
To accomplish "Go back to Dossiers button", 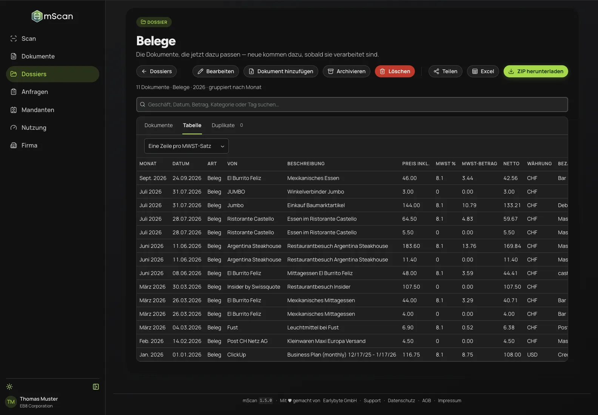I will click(x=156, y=71).
